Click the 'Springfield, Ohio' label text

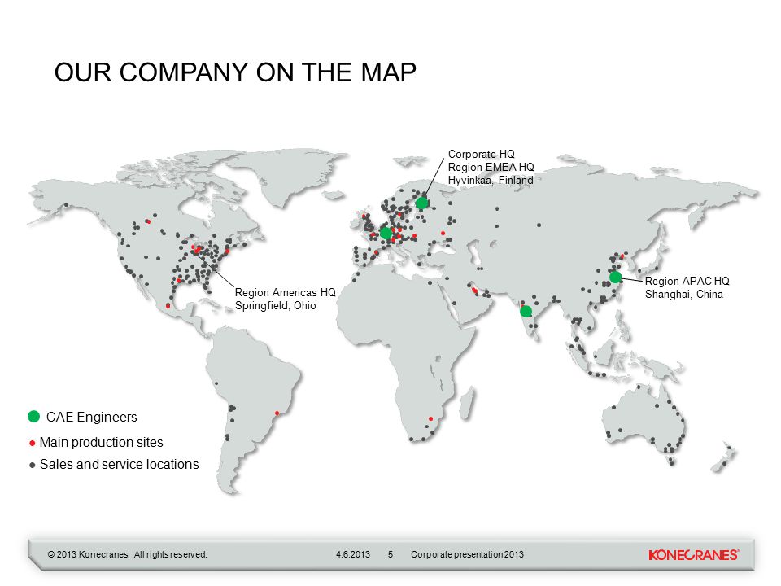tap(276, 305)
